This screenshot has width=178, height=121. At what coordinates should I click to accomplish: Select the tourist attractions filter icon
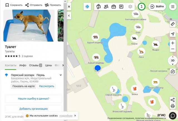98,7
